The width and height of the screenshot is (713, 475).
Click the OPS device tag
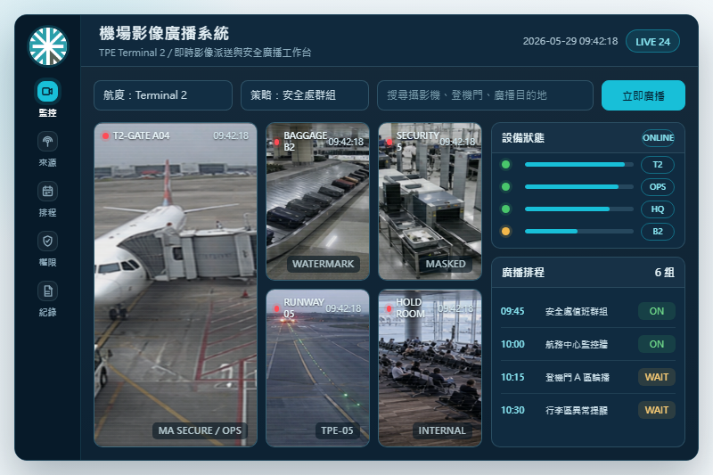658,187
